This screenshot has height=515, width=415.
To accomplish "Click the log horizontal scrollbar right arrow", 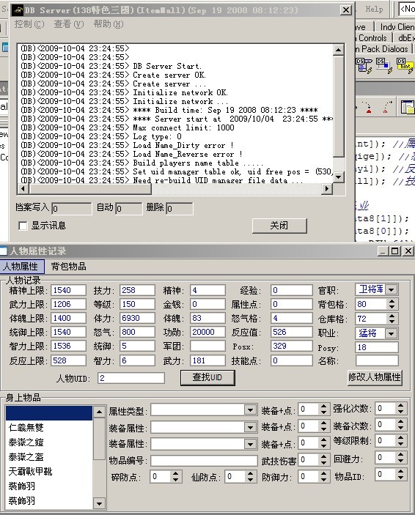I will point(326,188).
